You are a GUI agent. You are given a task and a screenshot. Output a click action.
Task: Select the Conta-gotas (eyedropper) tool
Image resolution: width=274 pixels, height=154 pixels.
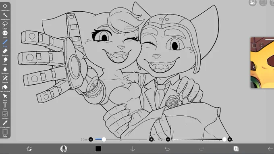(5, 124)
